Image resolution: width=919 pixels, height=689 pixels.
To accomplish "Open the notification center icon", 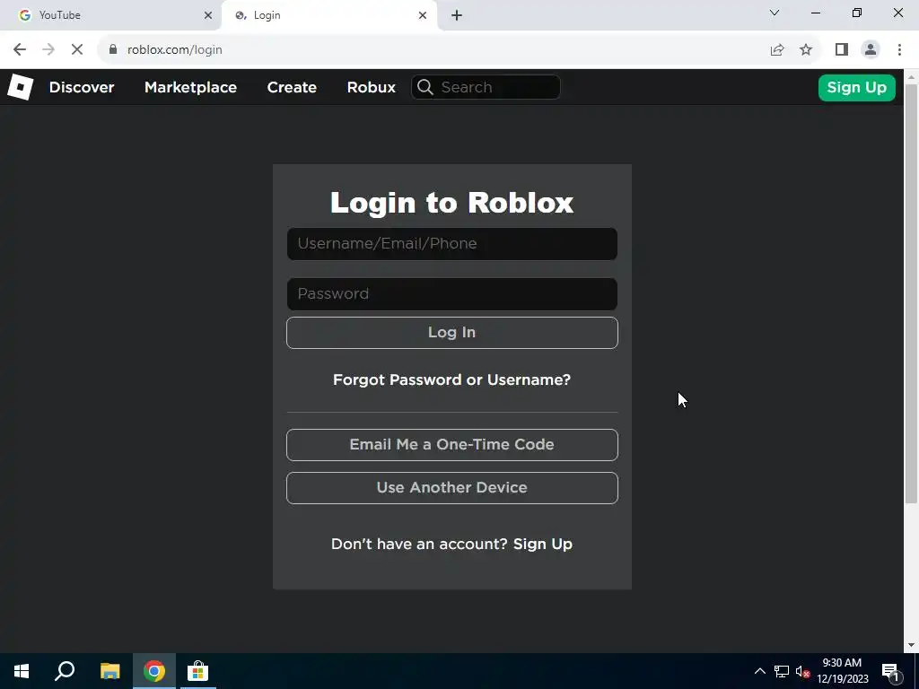I will (x=891, y=672).
